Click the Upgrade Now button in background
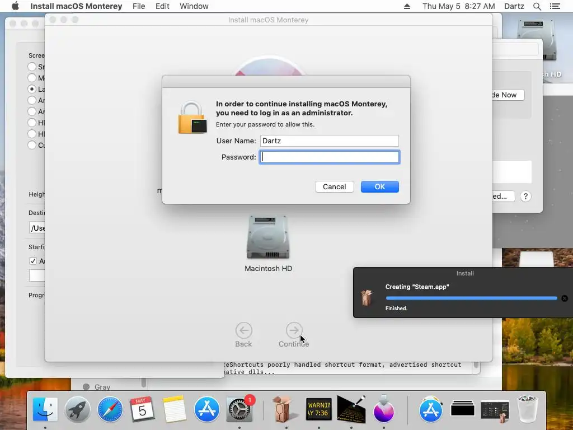 tap(508, 95)
